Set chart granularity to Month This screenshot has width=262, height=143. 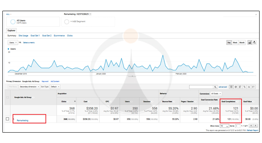242,43
